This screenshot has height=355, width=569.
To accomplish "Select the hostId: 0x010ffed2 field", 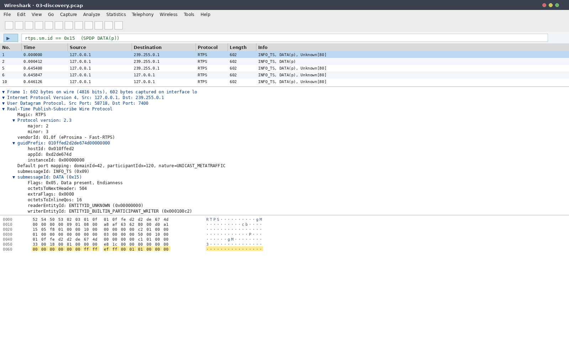I will 51,149.
